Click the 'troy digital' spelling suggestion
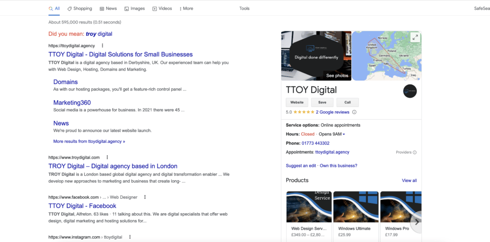Viewport: 490px width, 242px height. (99, 34)
